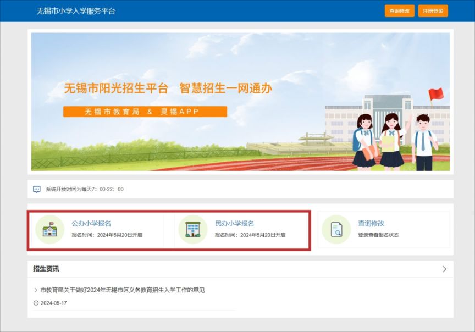This screenshot has width=475, height=332.
Task: Click the 登录查看报名状态 text
Action: click(378, 235)
